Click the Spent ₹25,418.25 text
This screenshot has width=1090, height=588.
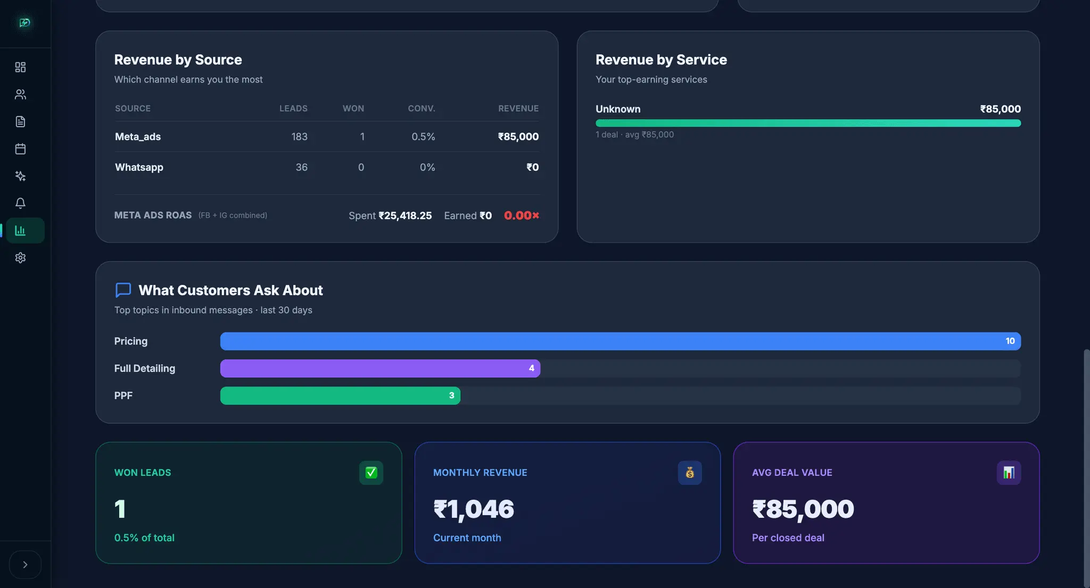(x=390, y=215)
